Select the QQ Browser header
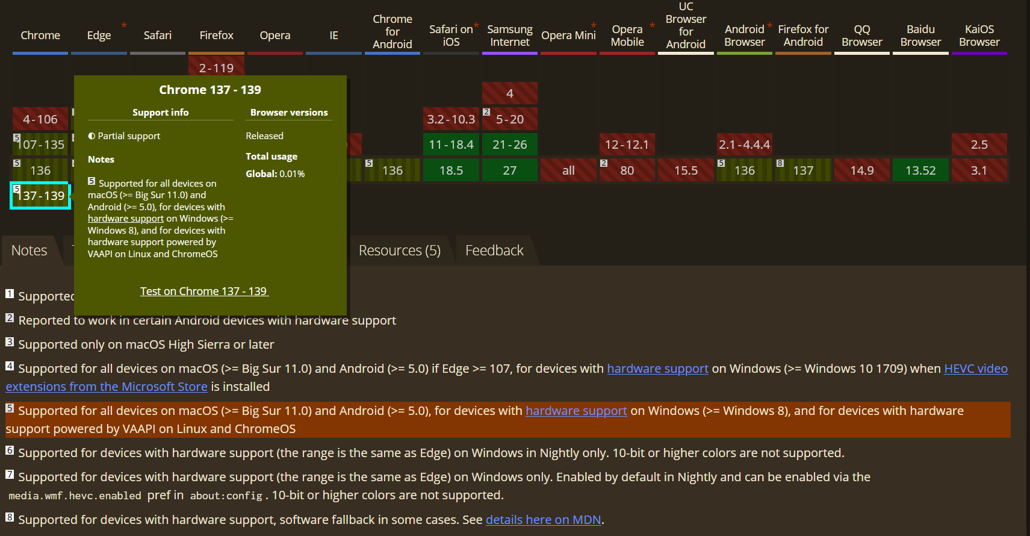Viewport: 1030px width, 536px height. [862, 36]
